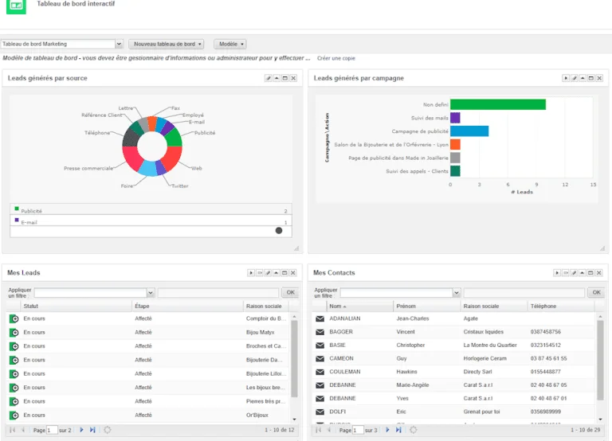
Task: Click OK in the Mes Contacts filter
Action: click(x=595, y=293)
